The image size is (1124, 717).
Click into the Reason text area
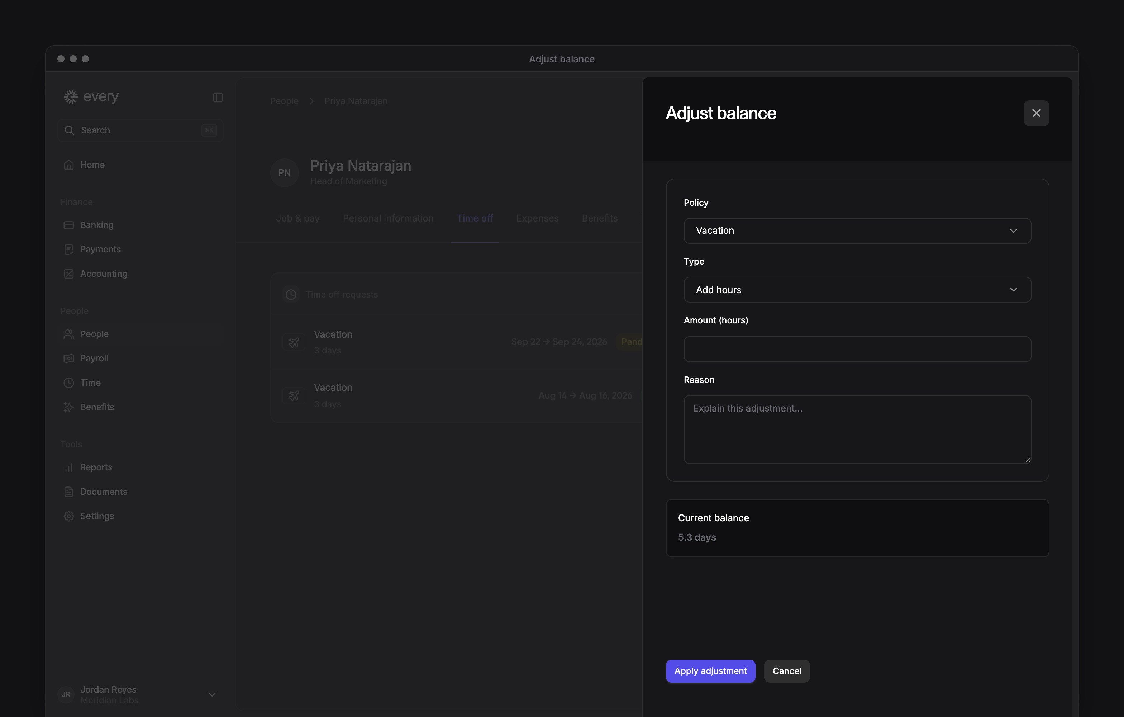[x=857, y=429]
